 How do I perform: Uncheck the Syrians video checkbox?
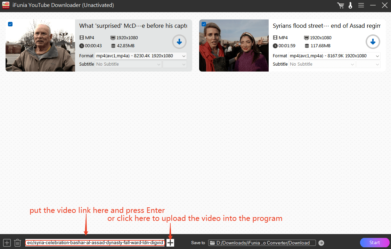point(204,24)
